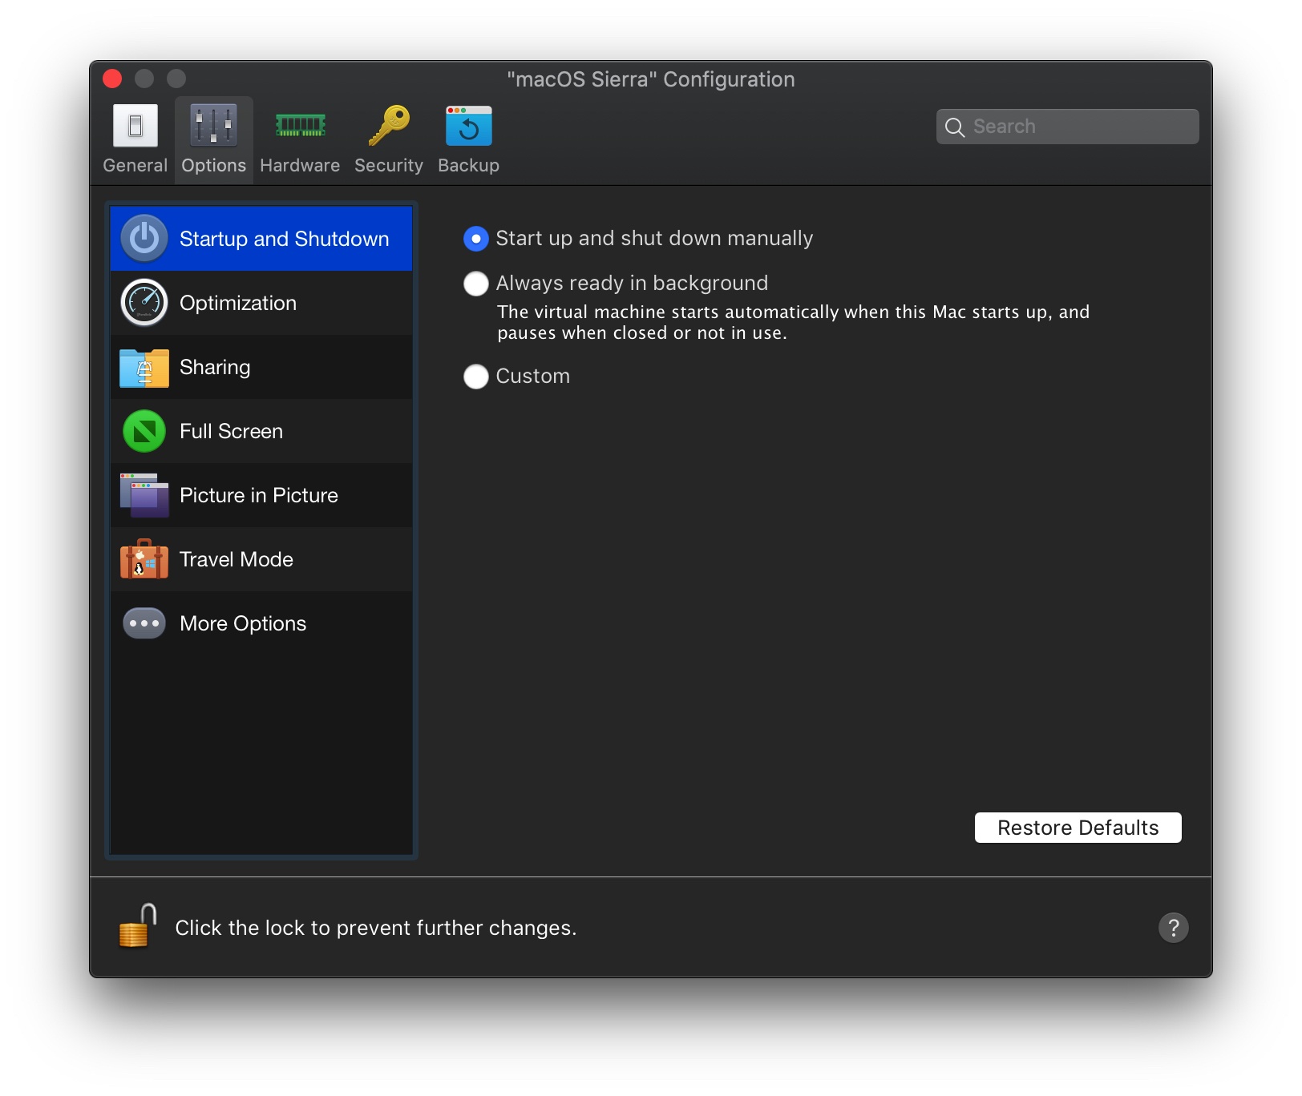Select 'Always ready in background' option

click(476, 284)
